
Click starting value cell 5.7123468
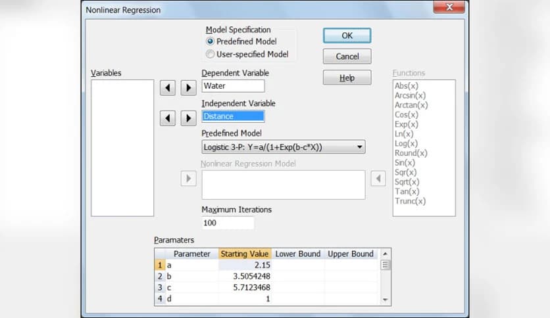245,288
